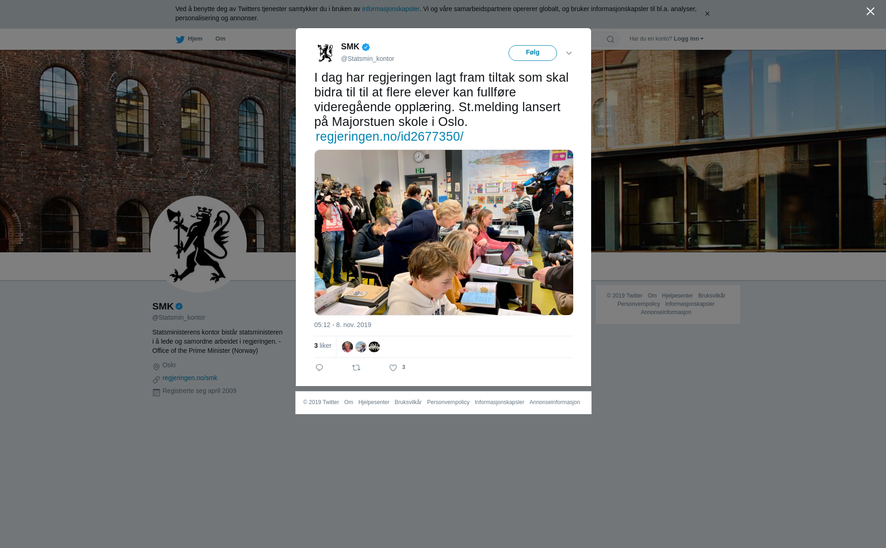The image size is (886, 548).
Task: Close the tweet overlay with X
Action: click(x=870, y=12)
